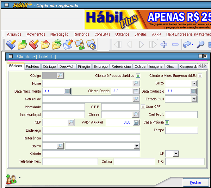The image size is (211, 188).
Task: Click the Telefone Res. input field
Action: 70,162
